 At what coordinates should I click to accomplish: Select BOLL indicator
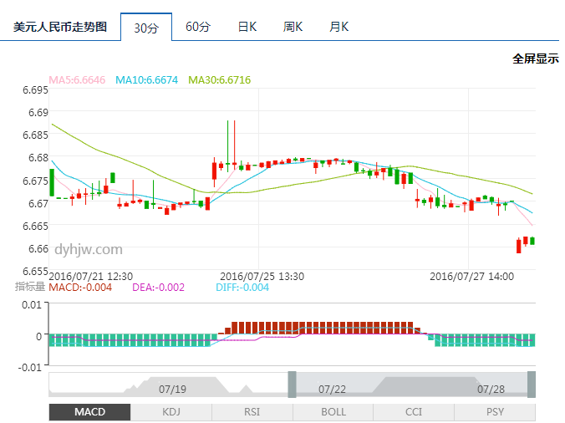tap(333, 412)
